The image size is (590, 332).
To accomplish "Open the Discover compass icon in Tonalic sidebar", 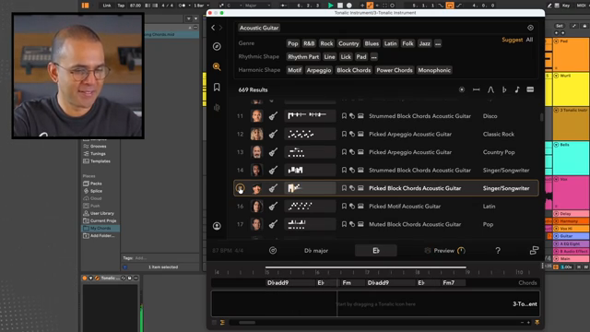I will click(217, 46).
